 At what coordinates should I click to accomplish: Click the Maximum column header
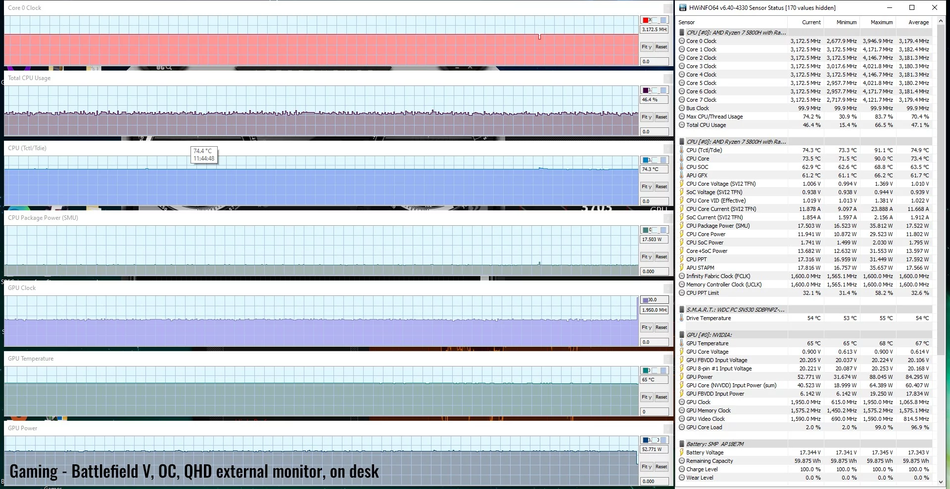click(x=881, y=22)
